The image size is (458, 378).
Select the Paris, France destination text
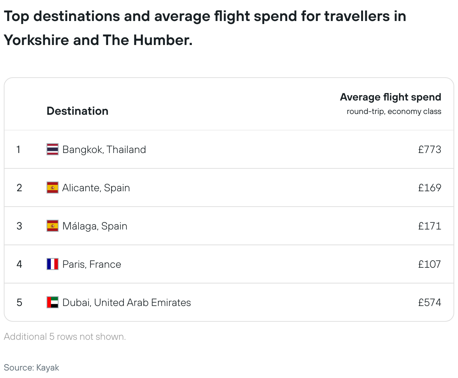point(92,264)
